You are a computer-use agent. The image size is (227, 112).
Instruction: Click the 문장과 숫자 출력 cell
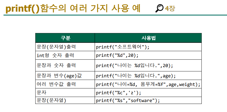coord(65,65)
